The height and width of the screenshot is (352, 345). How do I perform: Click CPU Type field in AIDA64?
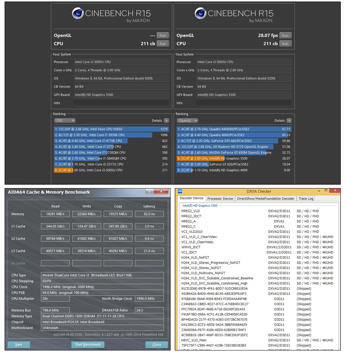tap(102, 275)
